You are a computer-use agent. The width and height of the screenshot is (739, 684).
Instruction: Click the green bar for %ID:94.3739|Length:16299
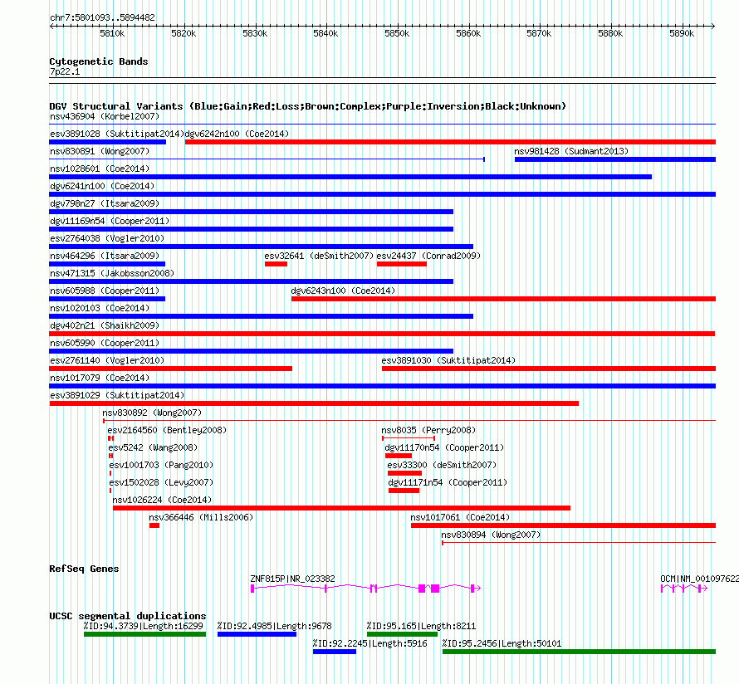[144, 634]
